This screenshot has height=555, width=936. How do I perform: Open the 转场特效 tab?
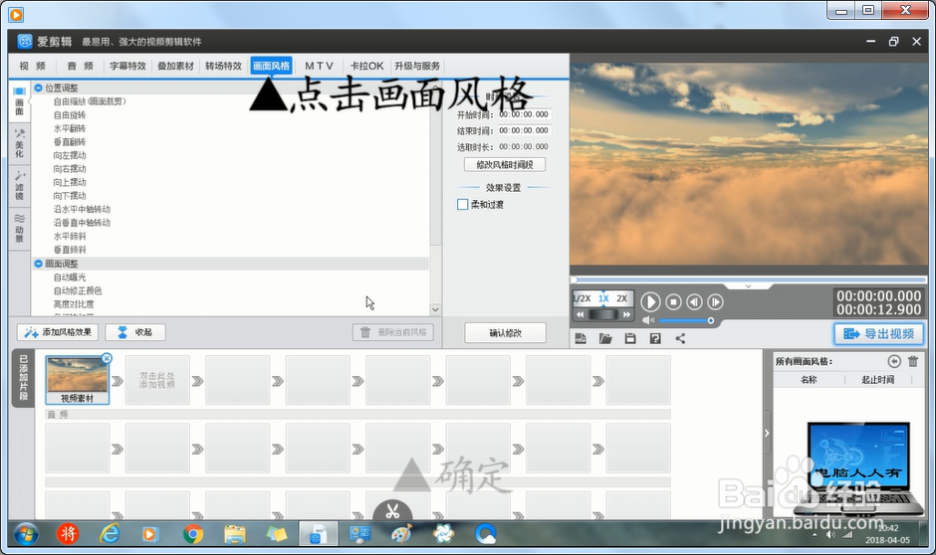coord(223,66)
